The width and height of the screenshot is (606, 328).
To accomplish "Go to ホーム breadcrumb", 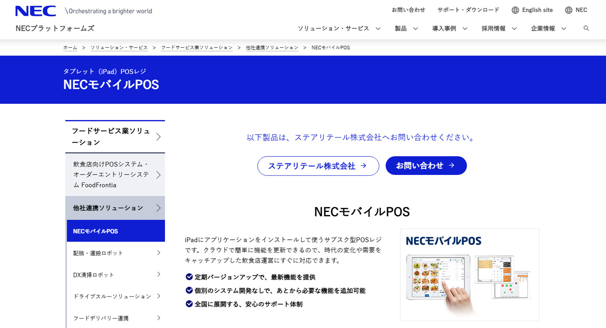I will click(70, 48).
